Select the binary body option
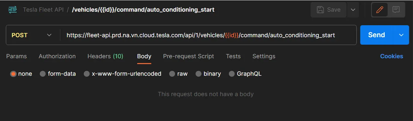Viewport: 413px width, 121px height. tap(199, 74)
